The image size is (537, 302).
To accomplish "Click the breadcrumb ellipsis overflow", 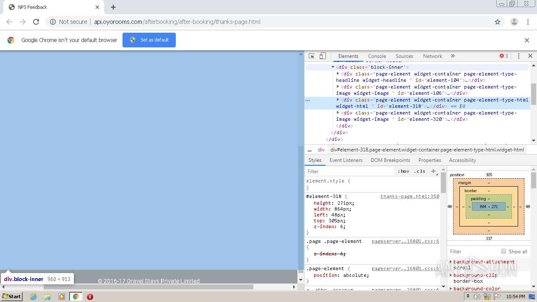I will coord(310,150).
